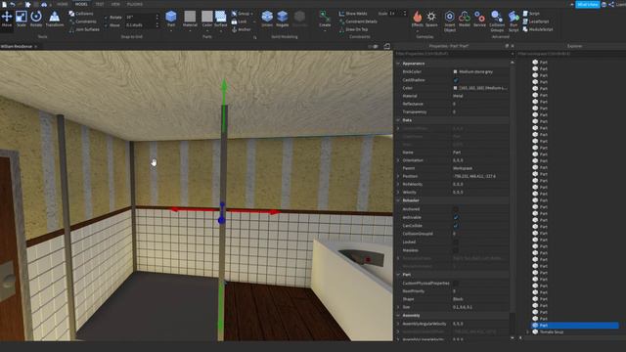The image size is (626, 352).
Task: Click the new file icon in top bar
Action: [4, 4]
